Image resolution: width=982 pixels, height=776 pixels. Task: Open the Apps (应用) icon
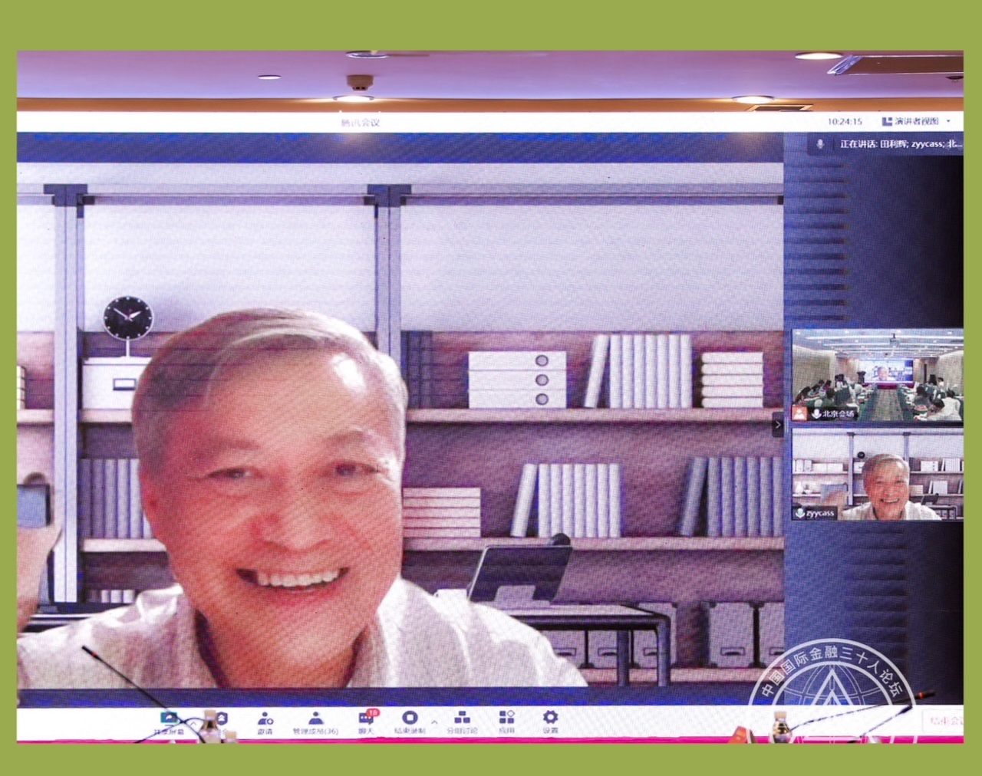click(506, 719)
